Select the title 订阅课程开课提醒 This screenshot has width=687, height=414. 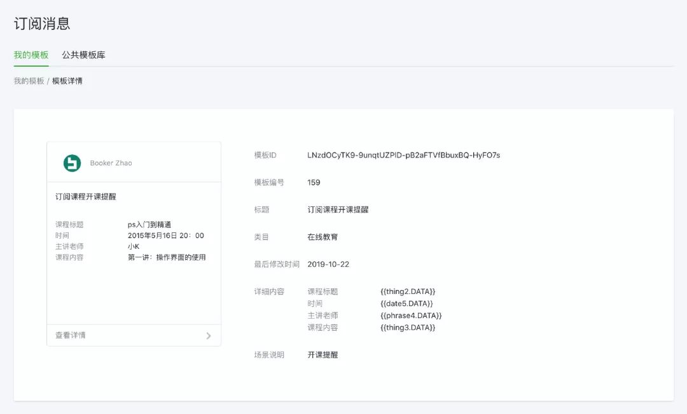(x=338, y=209)
